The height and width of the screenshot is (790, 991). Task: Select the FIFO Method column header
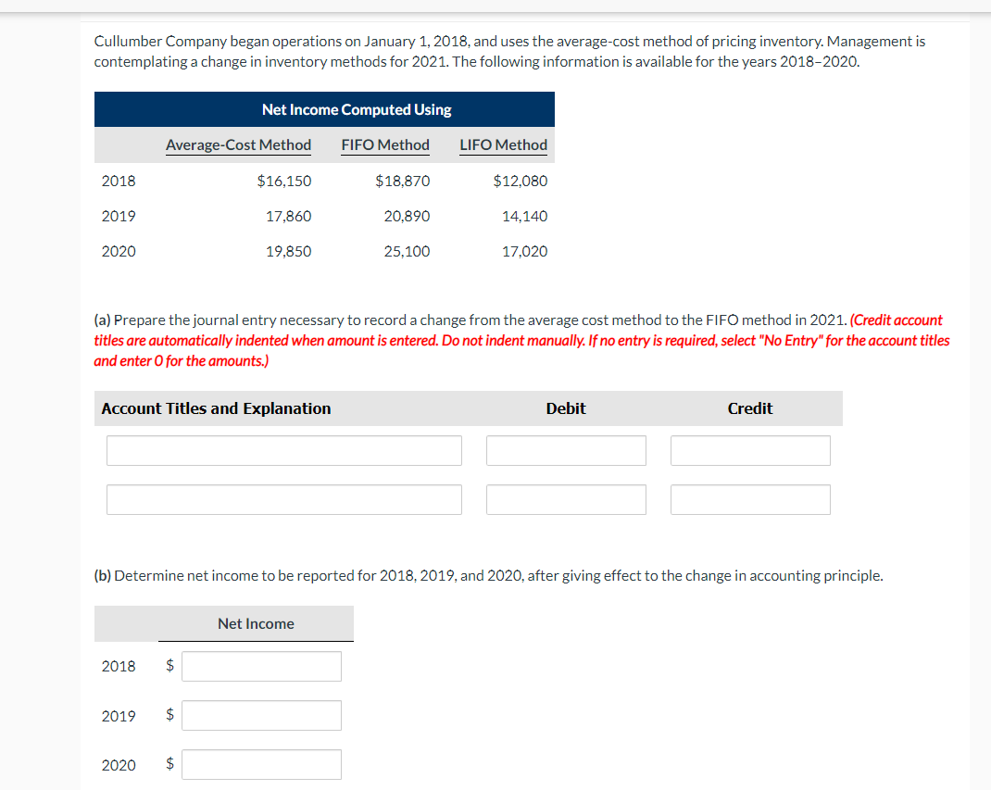tap(385, 144)
